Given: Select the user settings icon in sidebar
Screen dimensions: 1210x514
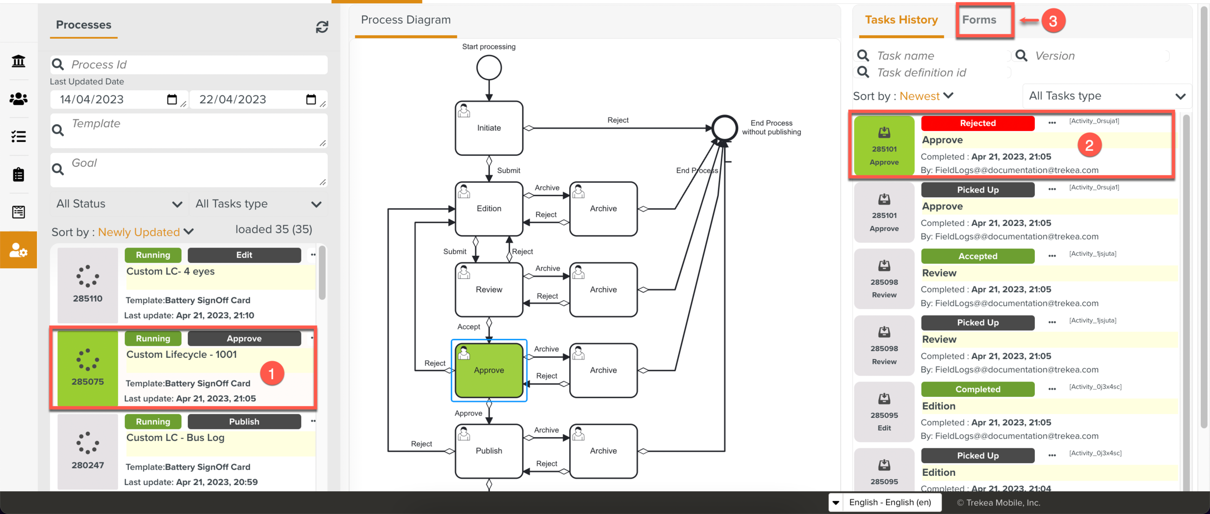Looking at the screenshot, I should tap(18, 250).
